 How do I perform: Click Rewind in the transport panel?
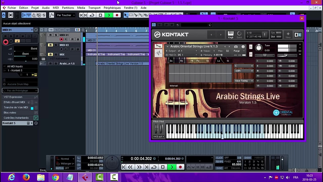pos(130,167)
